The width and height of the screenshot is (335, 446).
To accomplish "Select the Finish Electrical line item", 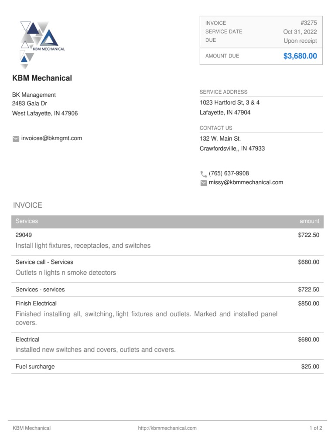I will point(36,304).
